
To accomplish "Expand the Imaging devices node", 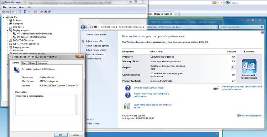I will 7,47.
